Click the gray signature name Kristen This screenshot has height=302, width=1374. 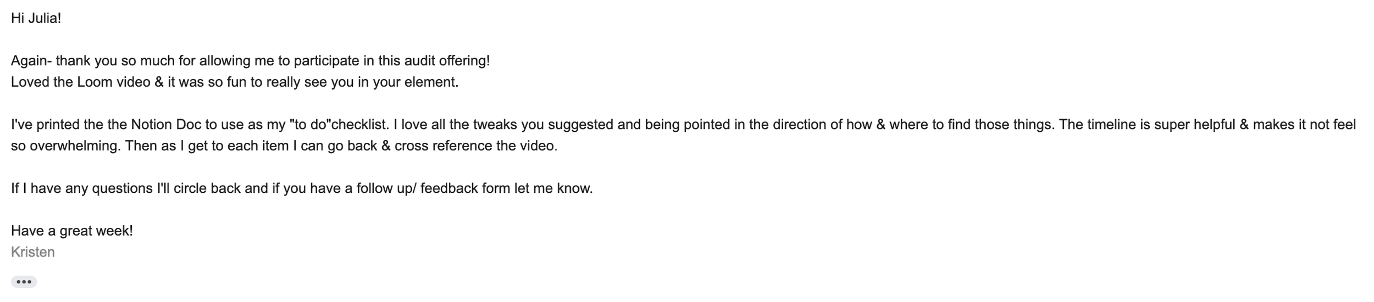coord(33,252)
